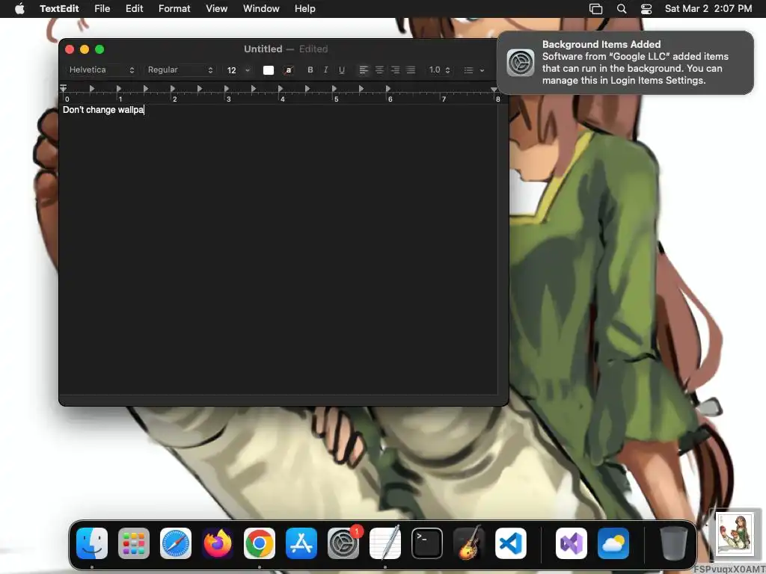Launch Google Chrome from the Dock
The width and height of the screenshot is (766, 574).
coord(260,543)
